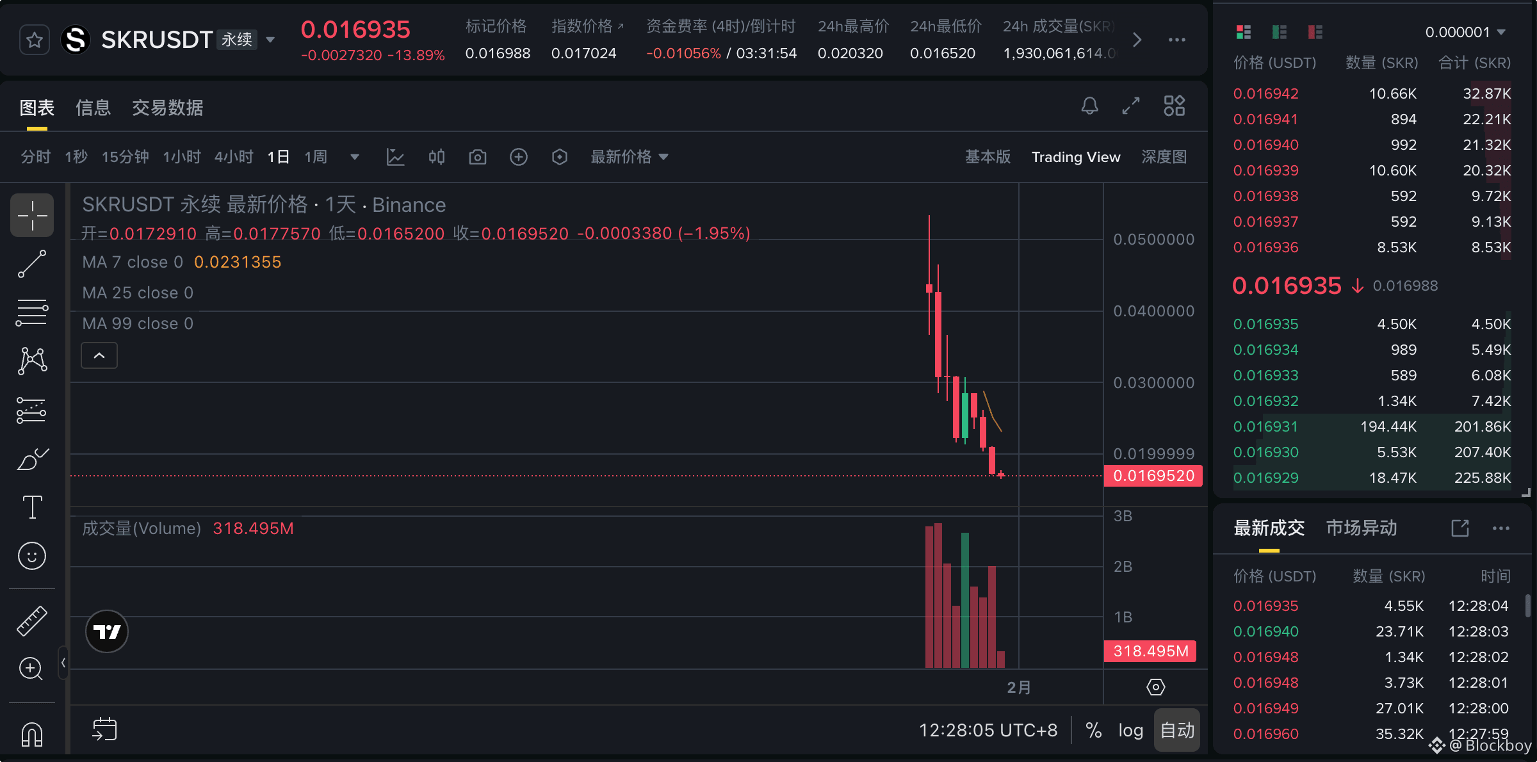
Task: Select the text annotation tool
Action: click(32, 507)
